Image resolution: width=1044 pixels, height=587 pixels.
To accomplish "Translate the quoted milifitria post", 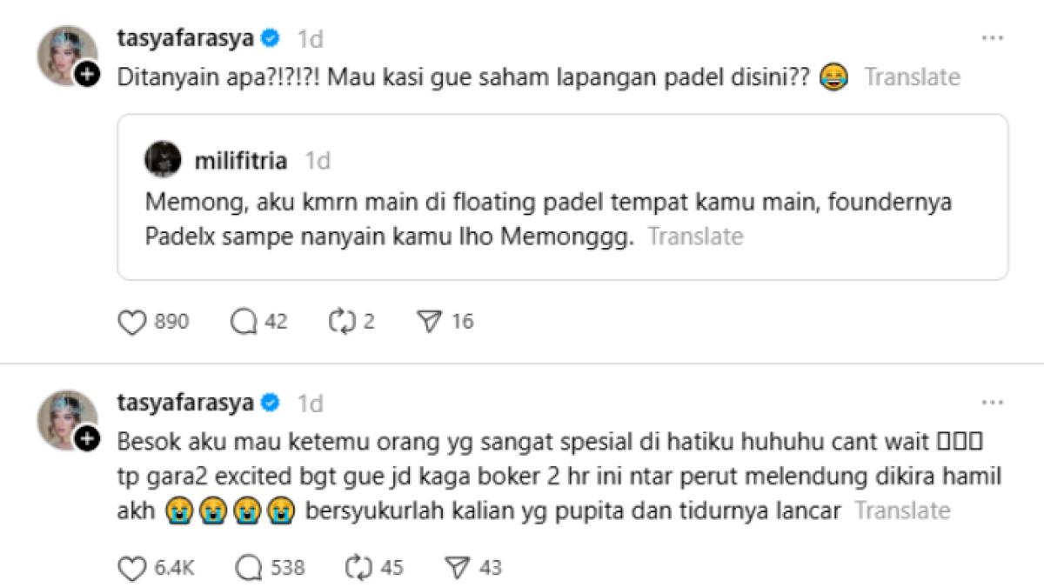I will point(696,237).
